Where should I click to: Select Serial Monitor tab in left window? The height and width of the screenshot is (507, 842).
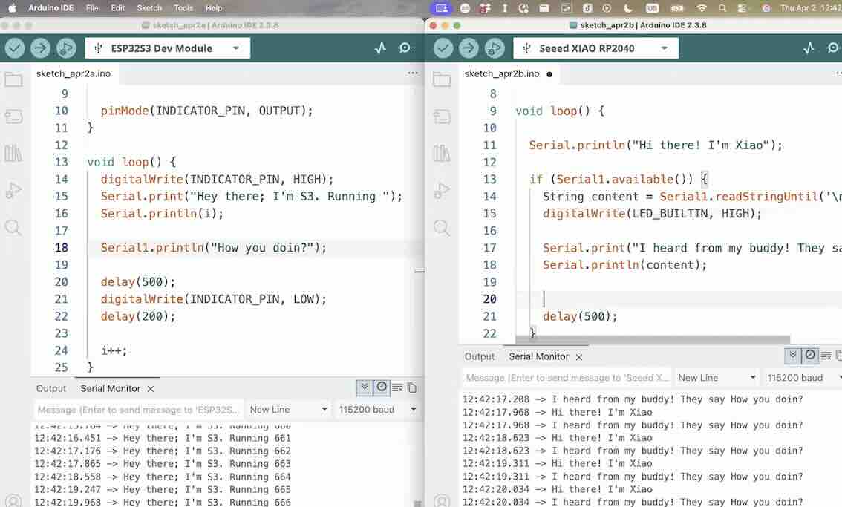pyautogui.click(x=111, y=388)
